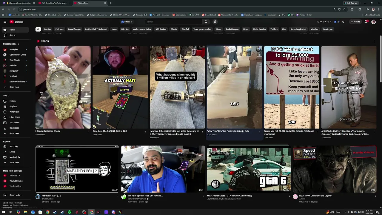
Task: Click the YouTube Premium logo
Action: click(x=16, y=22)
